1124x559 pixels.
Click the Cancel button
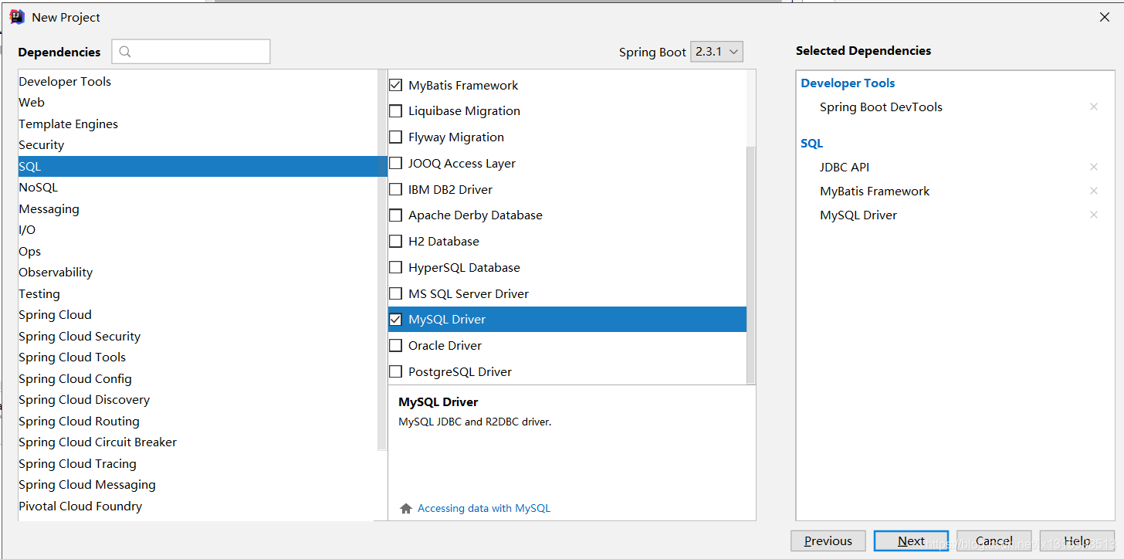[994, 541]
